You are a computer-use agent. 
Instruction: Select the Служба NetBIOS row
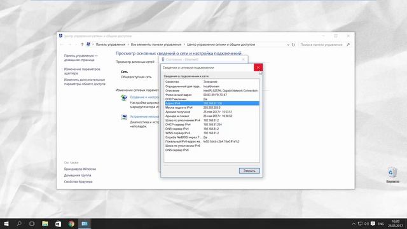pos(212,137)
